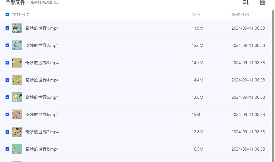Toggle the select-all checkbox beside 文件名
Viewport: 275px width, 162px height.
(7, 15)
